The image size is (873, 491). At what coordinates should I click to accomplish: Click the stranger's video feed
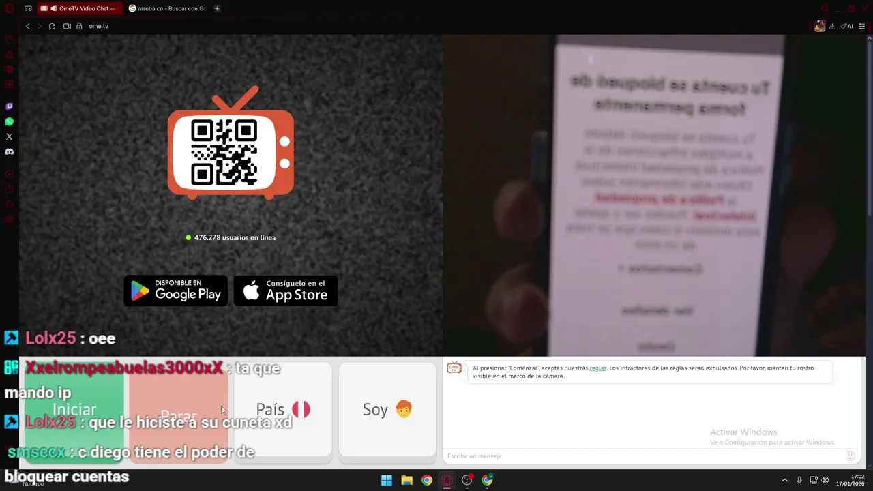point(655,195)
